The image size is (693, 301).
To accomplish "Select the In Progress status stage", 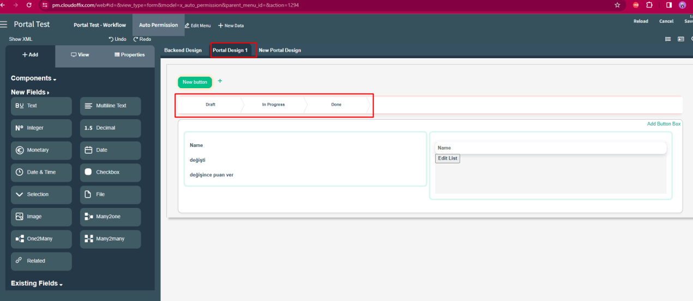I will coord(273,105).
